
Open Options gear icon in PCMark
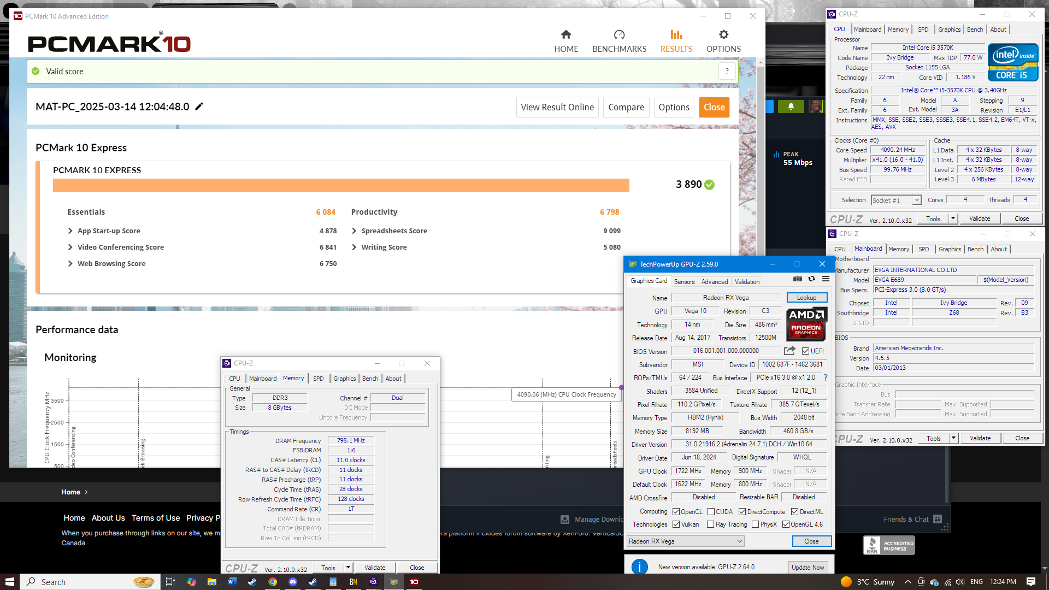click(723, 35)
